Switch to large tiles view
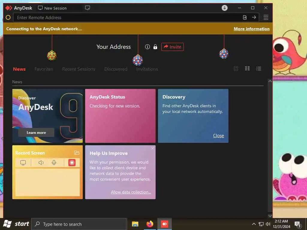Screen dimensions: 307x230 [x=236, y=69]
